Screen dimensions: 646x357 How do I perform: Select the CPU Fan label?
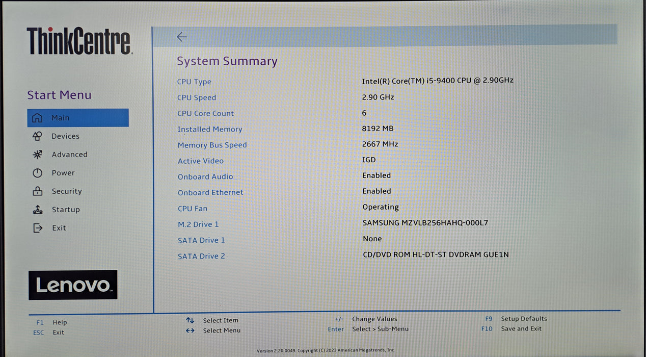click(x=193, y=209)
